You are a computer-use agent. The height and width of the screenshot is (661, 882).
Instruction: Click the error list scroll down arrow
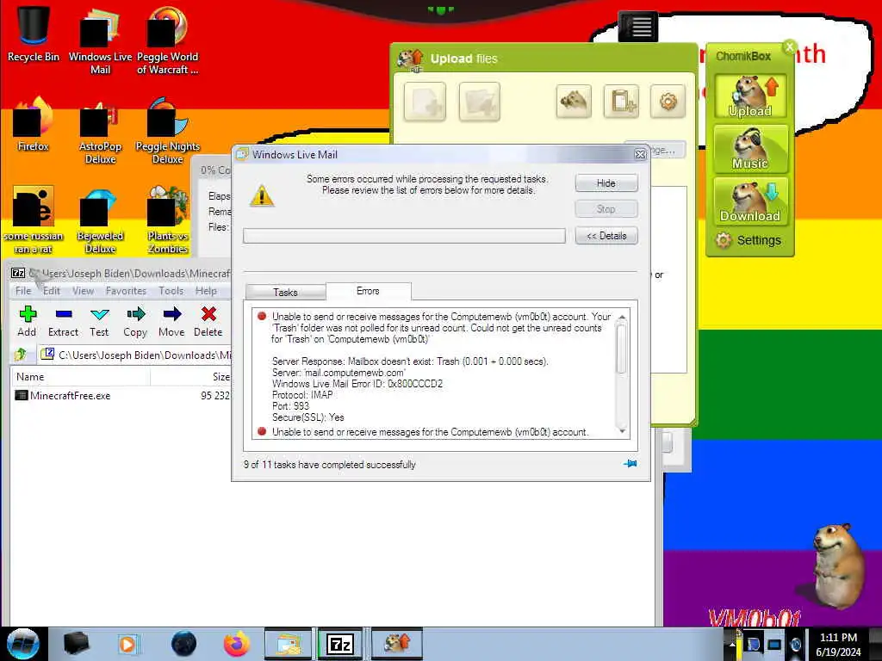(622, 430)
